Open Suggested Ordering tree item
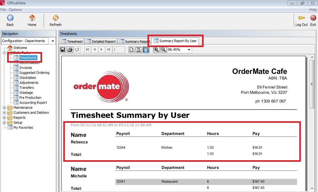 tap(34, 73)
